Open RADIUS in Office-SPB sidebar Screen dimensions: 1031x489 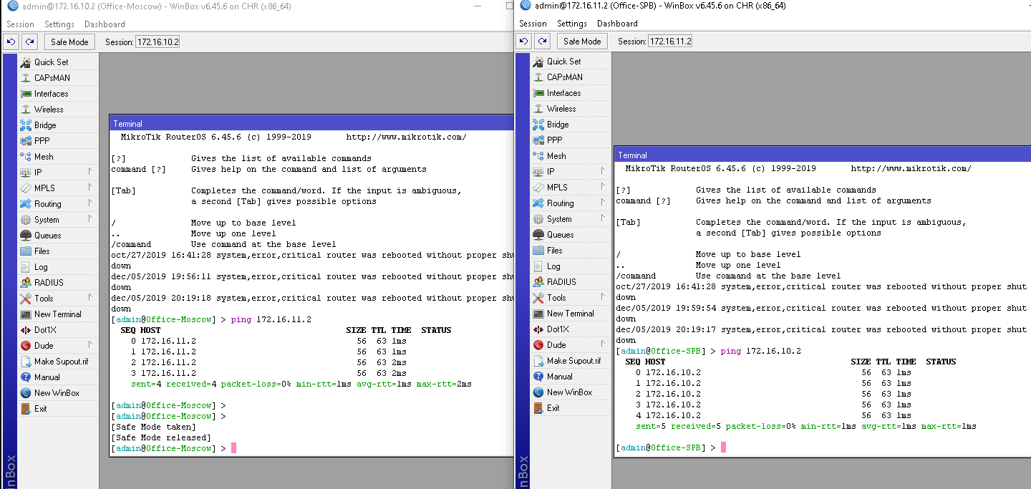(571, 282)
